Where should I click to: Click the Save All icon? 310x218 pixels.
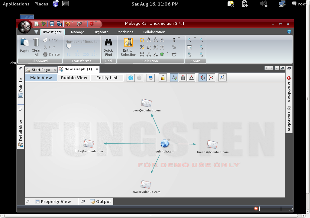pyautogui.click(x=59, y=24)
